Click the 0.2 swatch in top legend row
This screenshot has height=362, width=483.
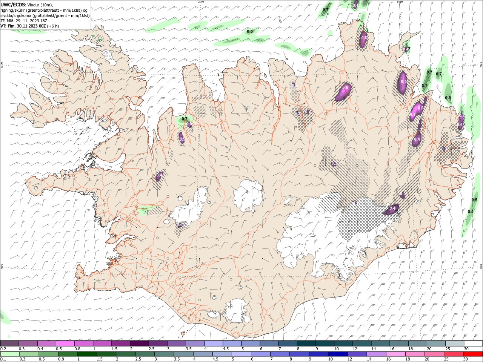click(9, 344)
